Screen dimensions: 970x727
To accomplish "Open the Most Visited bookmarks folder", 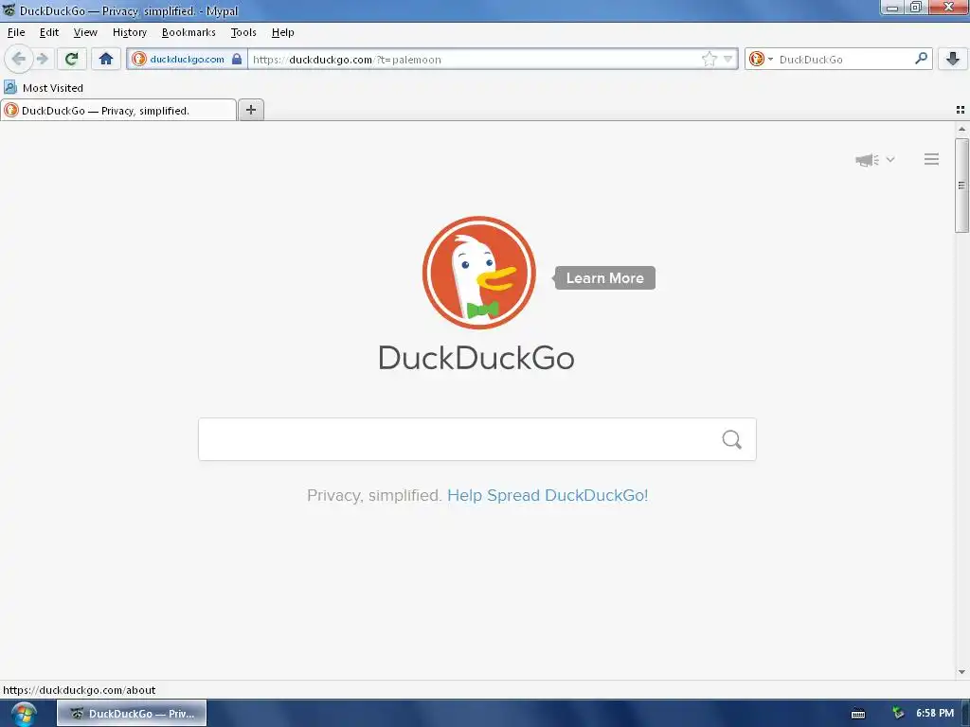I will tap(44, 88).
